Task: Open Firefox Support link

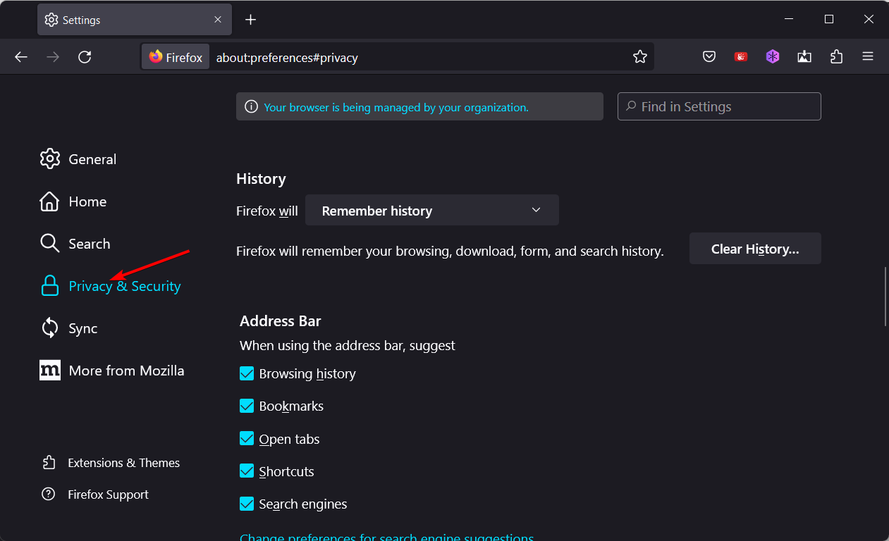Action: [95, 495]
